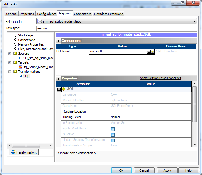Click the tree scroll right arrow

click(x=50, y=146)
